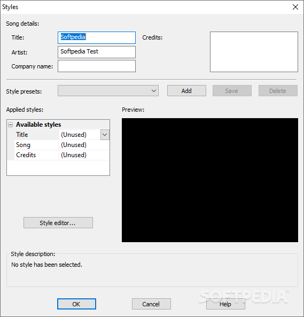Open the Style editor

point(58,222)
